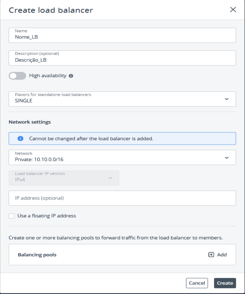
Task: Click the High availability info icon
Action: [71, 76]
